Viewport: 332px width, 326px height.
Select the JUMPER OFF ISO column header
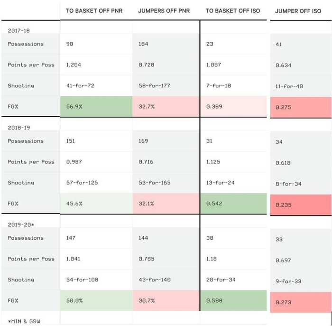pyautogui.click(x=298, y=11)
